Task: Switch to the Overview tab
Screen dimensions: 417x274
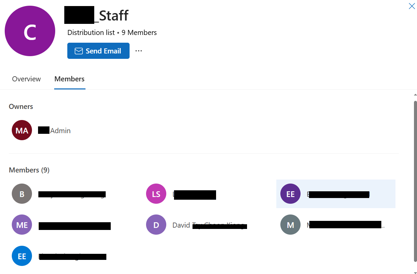Action: 26,79
